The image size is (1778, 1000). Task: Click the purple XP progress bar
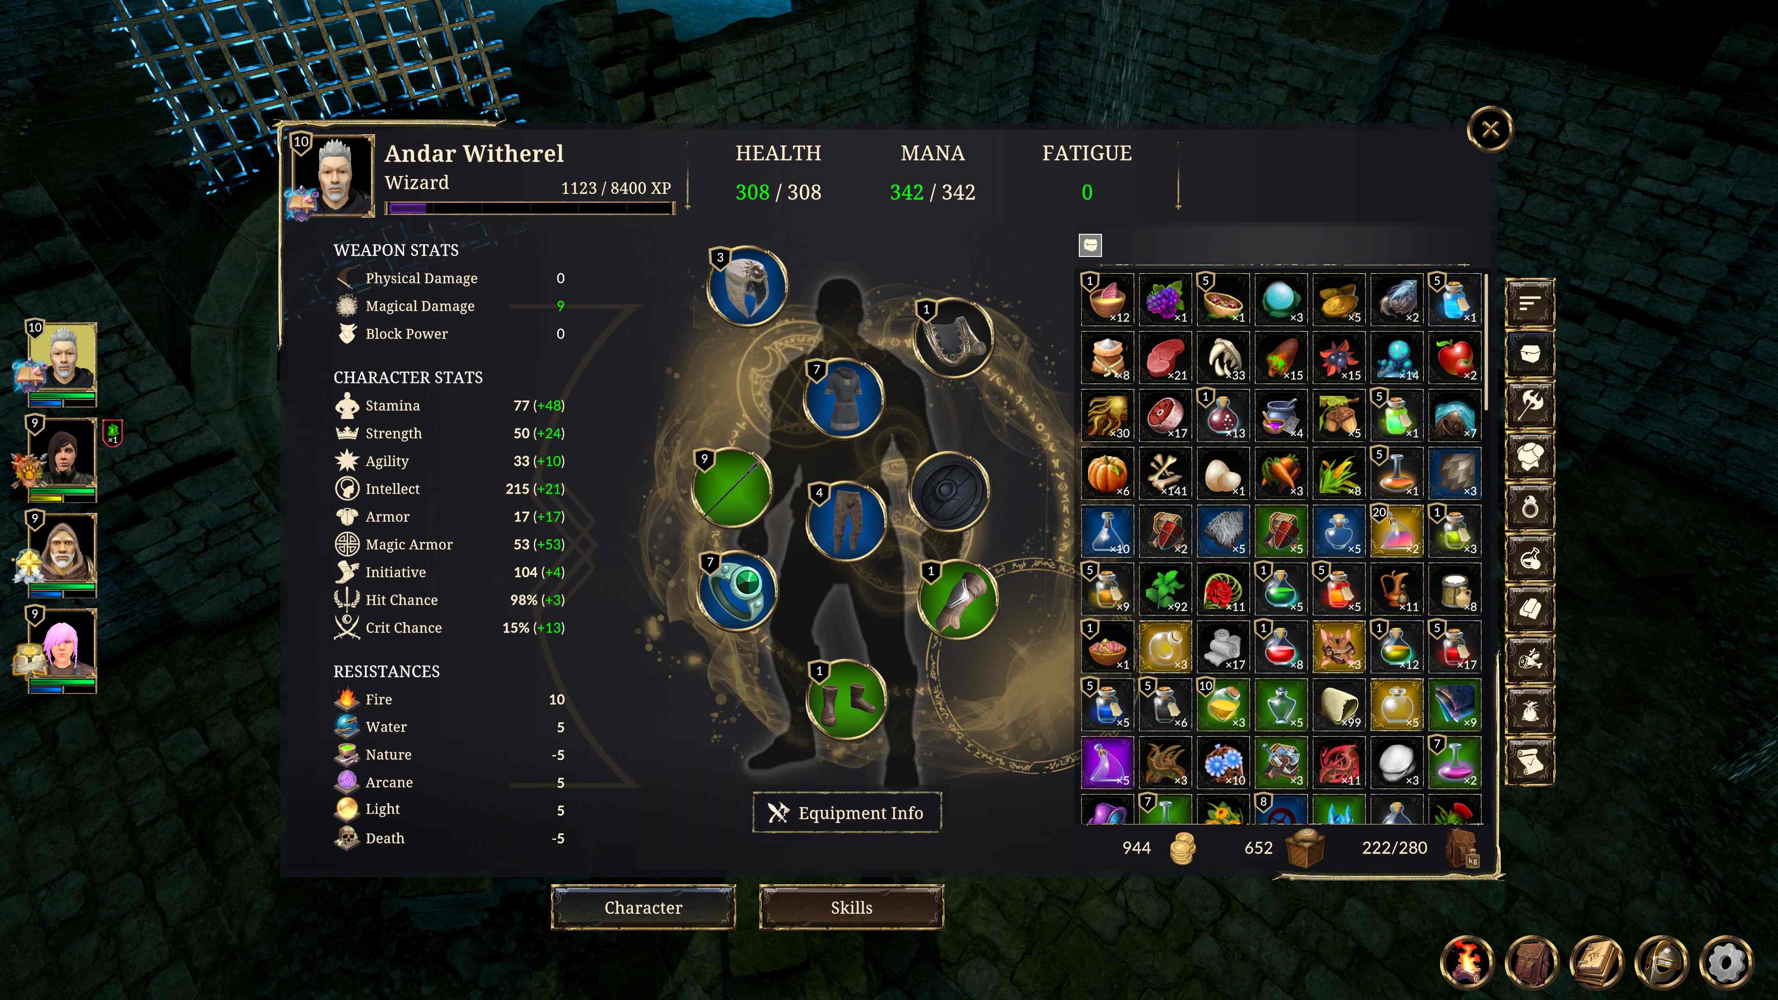pos(529,208)
